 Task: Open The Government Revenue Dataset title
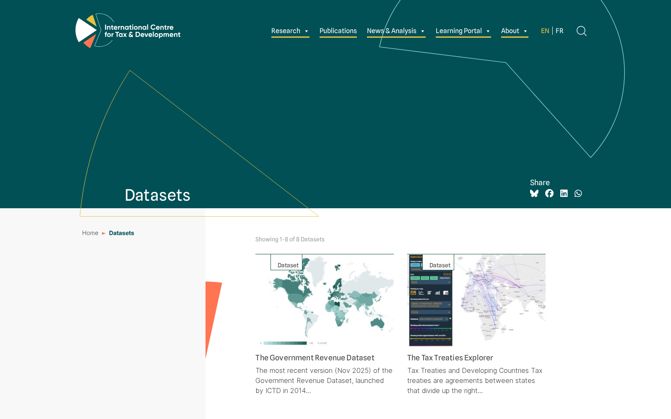pyautogui.click(x=315, y=358)
